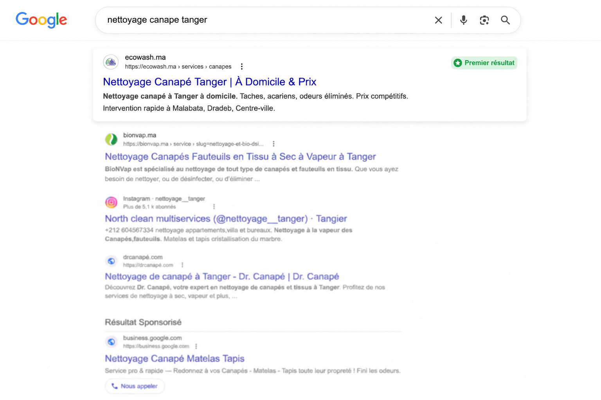Start voice search with the microphone icon
Viewport: 601px width, 400px height.
tap(463, 20)
